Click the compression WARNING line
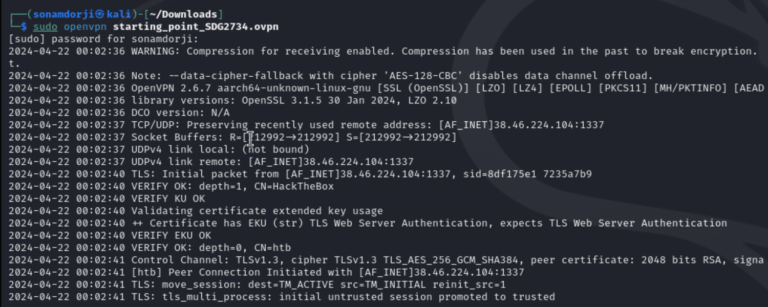 click(x=382, y=51)
